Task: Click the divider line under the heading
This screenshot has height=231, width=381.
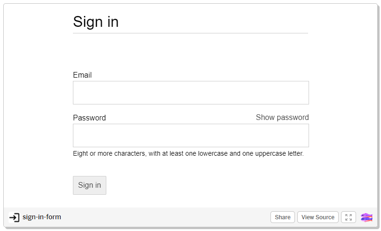Action: tap(190, 33)
